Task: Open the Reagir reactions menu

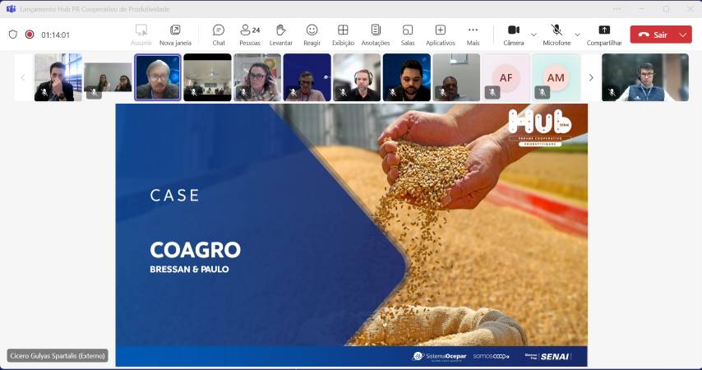Action: point(312,35)
